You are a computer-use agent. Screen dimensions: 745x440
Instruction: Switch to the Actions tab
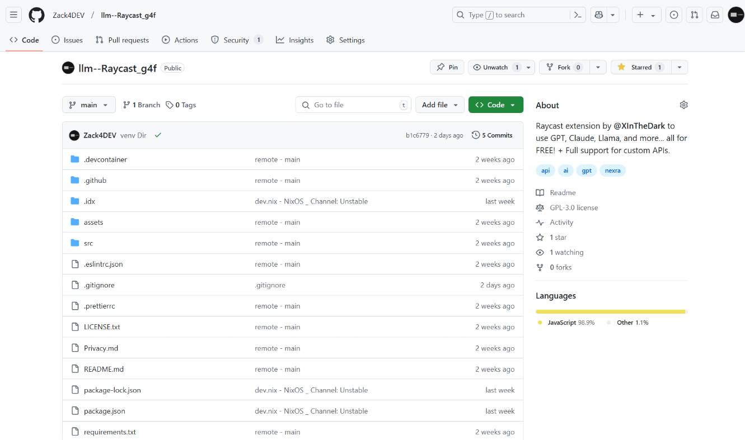(x=180, y=40)
